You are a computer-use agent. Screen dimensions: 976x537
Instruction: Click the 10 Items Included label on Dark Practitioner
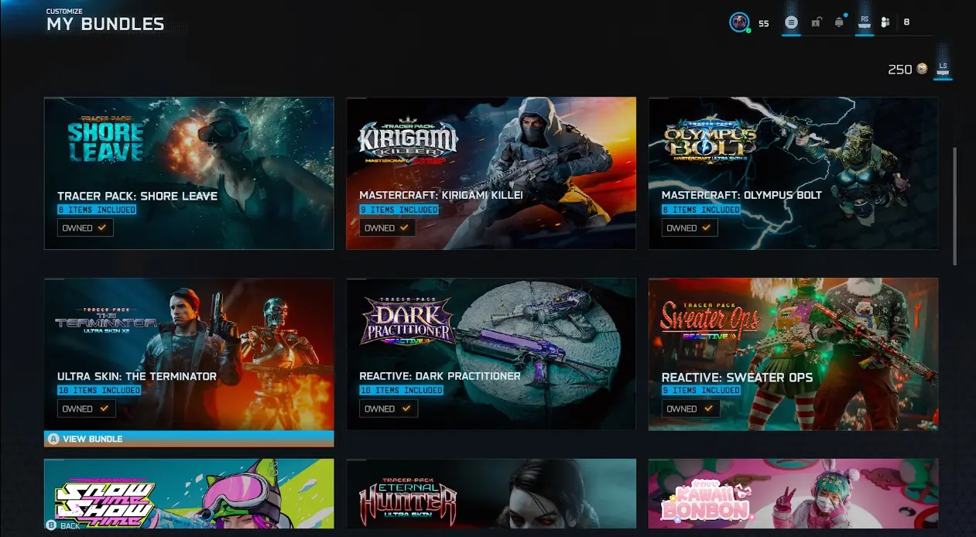click(x=401, y=390)
